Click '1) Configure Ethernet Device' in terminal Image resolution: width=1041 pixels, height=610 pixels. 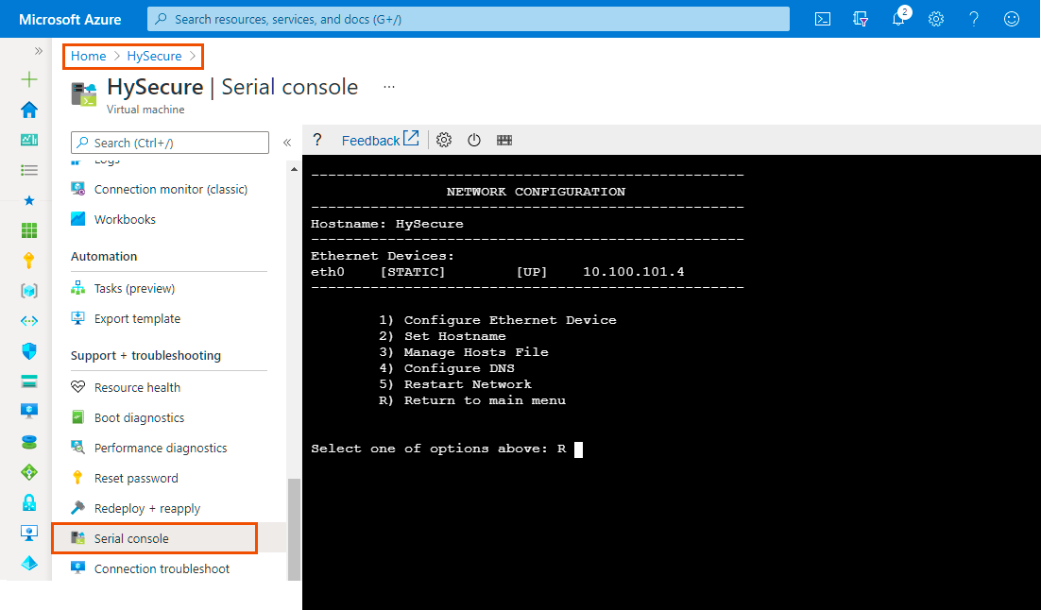[x=498, y=320]
